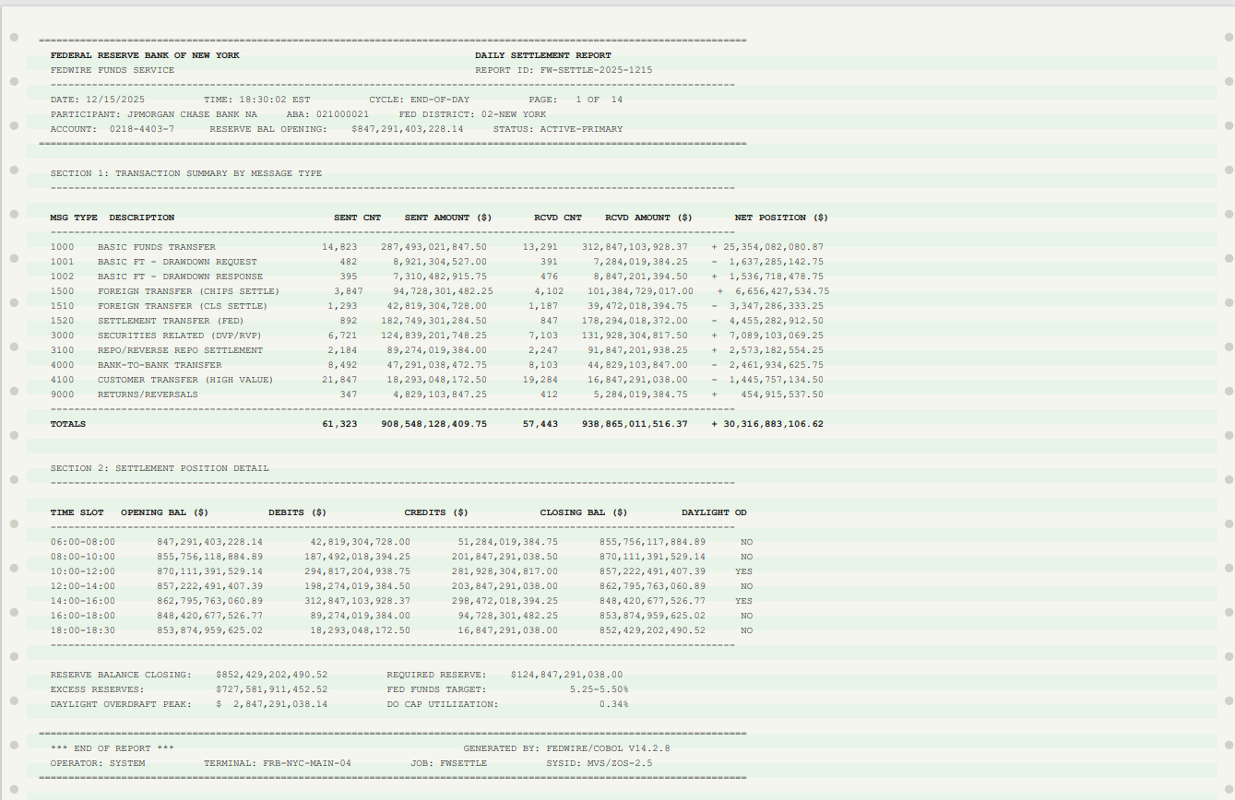Image resolution: width=1235 pixels, height=800 pixels.
Task: Click CUSTOMER TRANSFER (HIGH VALUE) description
Action: pyautogui.click(x=185, y=380)
